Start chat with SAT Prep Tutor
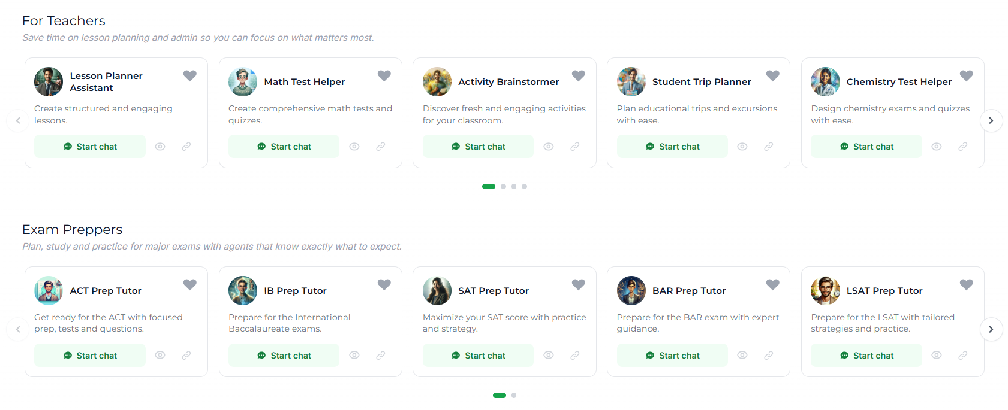The width and height of the screenshot is (1008, 410). [x=478, y=356]
